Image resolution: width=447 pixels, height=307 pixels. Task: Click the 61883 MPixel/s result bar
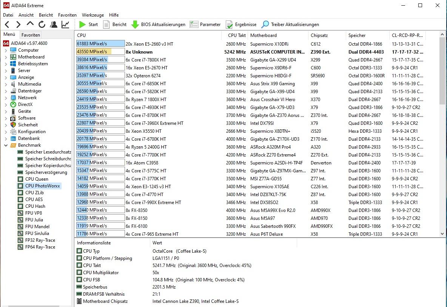100,44
